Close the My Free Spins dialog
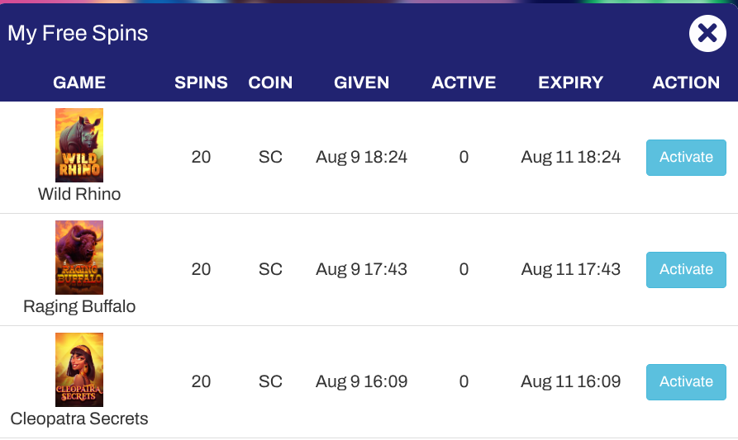The width and height of the screenshot is (738, 440). (x=707, y=34)
